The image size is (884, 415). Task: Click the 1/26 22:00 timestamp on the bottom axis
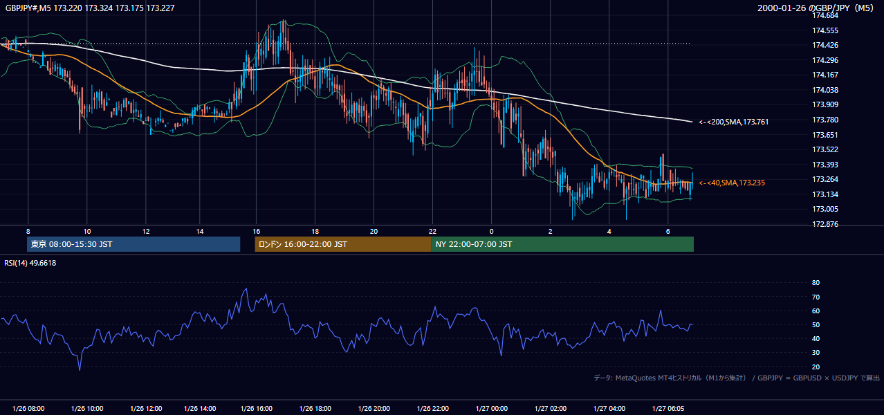(x=432, y=409)
